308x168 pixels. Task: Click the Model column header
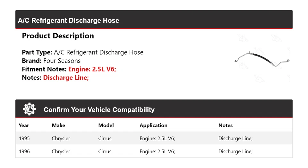coord(106,126)
